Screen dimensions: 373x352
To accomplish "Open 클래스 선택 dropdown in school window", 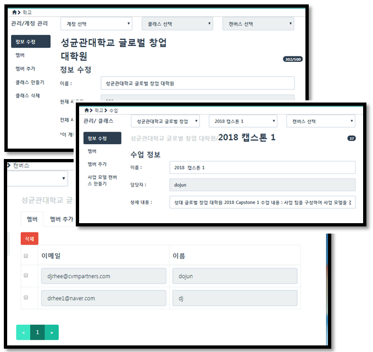I will tap(177, 24).
